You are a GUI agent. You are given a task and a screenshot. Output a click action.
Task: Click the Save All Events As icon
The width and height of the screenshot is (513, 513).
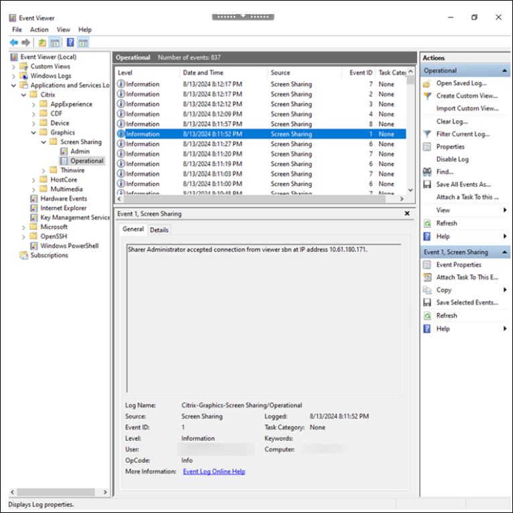click(427, 184)
